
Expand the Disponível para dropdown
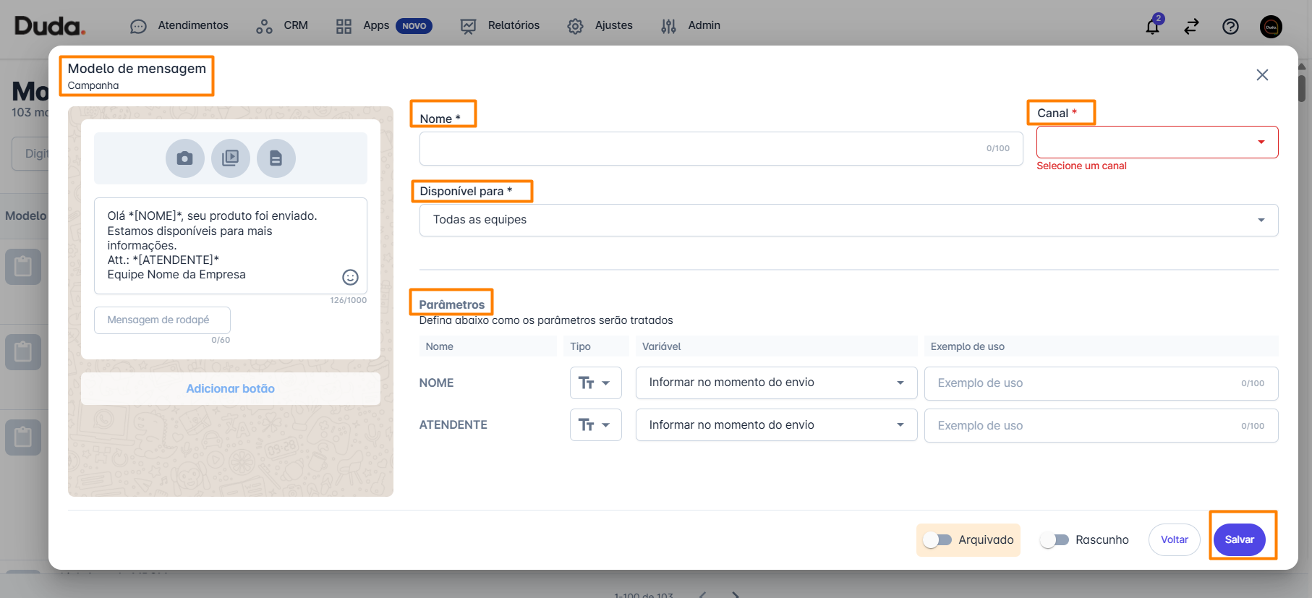(x=848, y=220)
